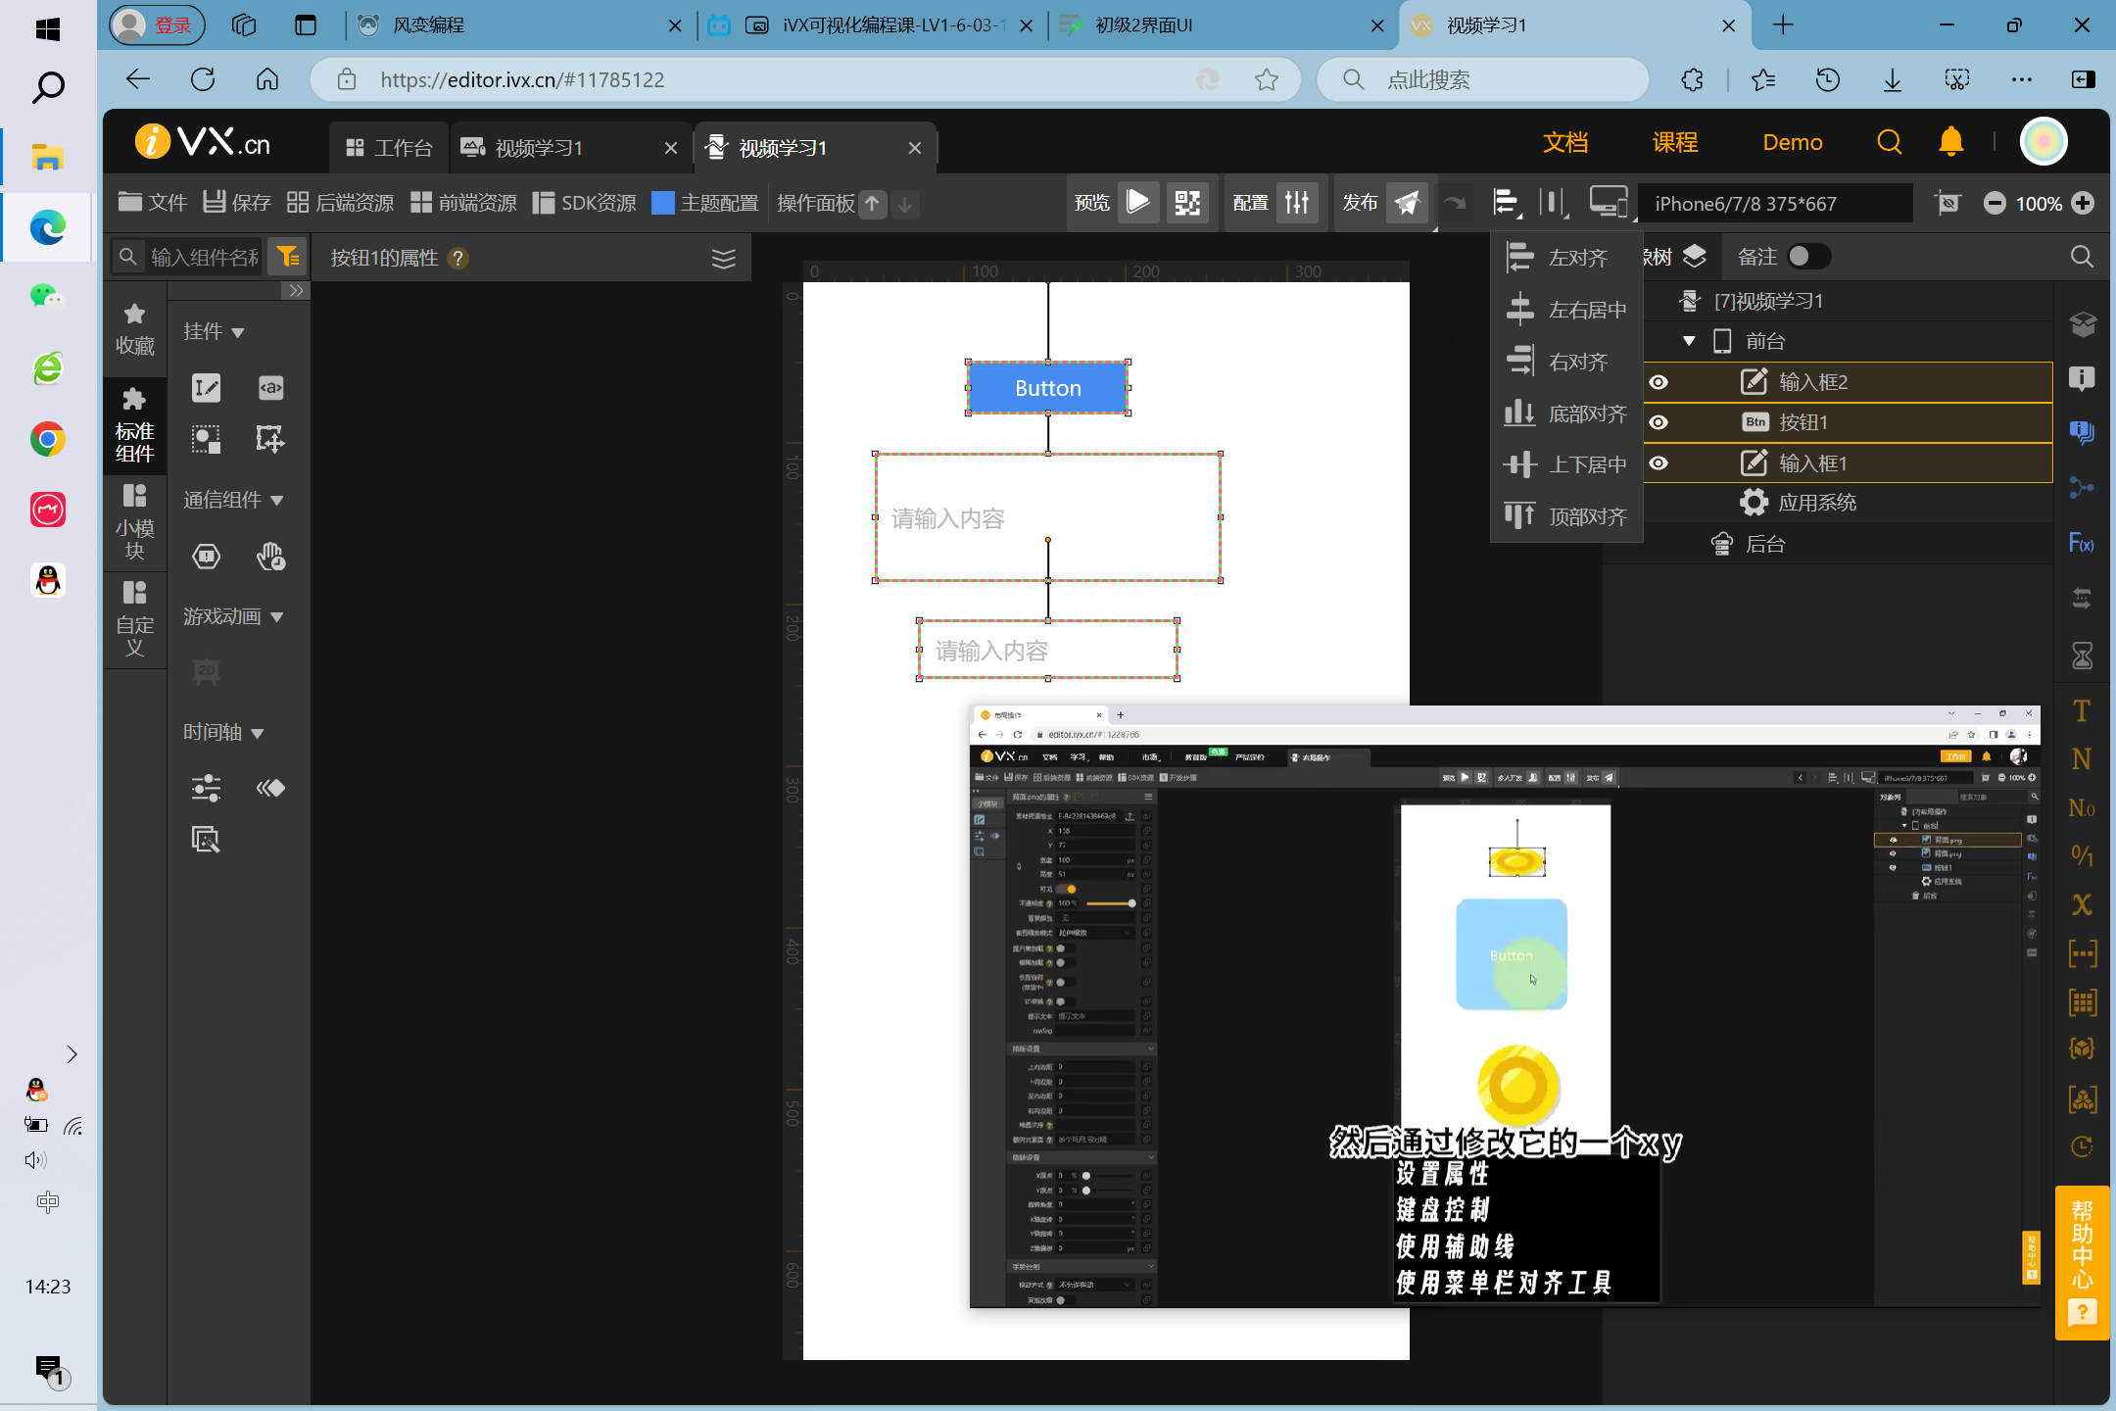Select the timeline keyframe diamond icon

[x=270, y=788]
